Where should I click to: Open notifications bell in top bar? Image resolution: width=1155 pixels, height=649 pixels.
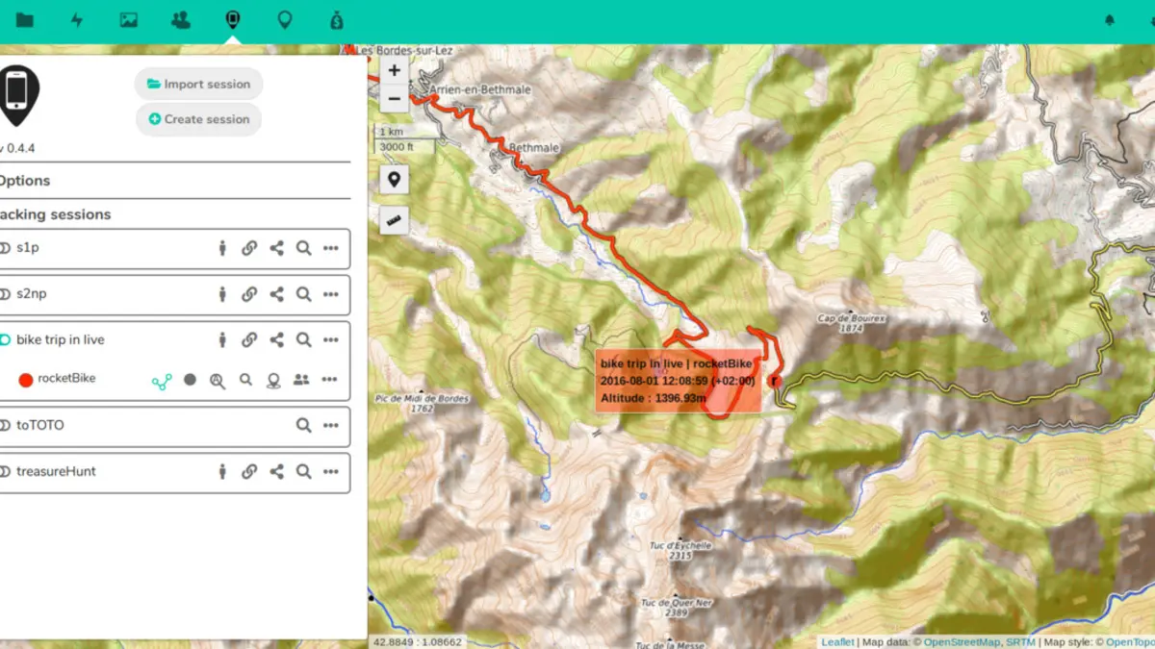pos(1110,20)
